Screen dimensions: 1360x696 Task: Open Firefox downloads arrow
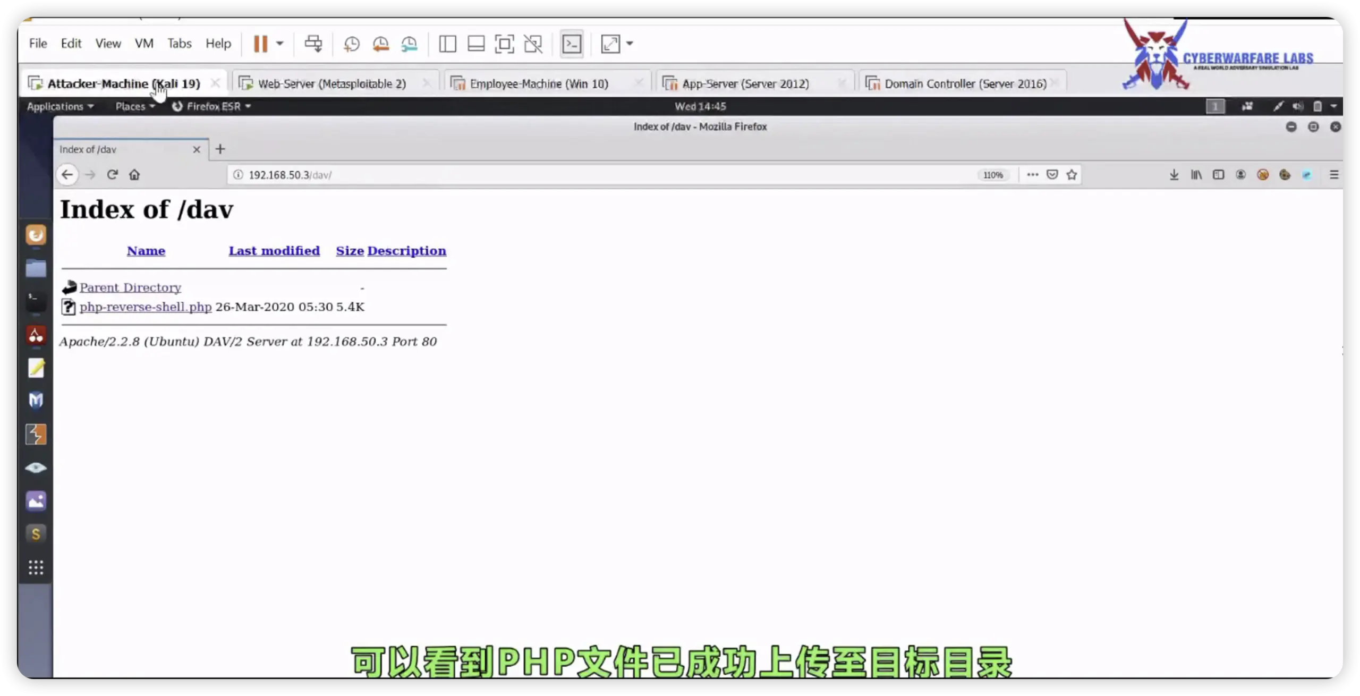pyautogui.click(x=1174, y=175)
